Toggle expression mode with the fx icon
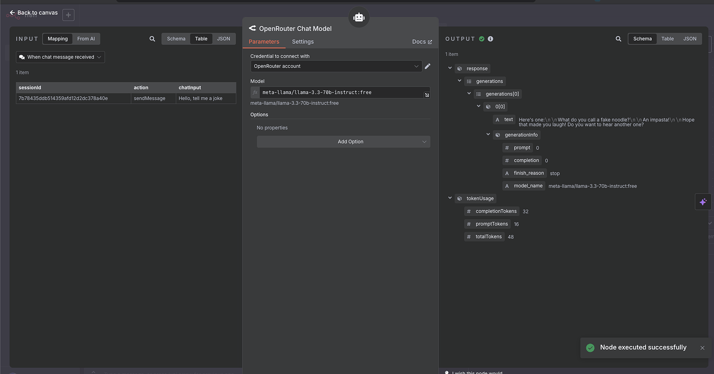Image resolution: width=714 pixels, height=374 pixels. (x=255, y=92)
